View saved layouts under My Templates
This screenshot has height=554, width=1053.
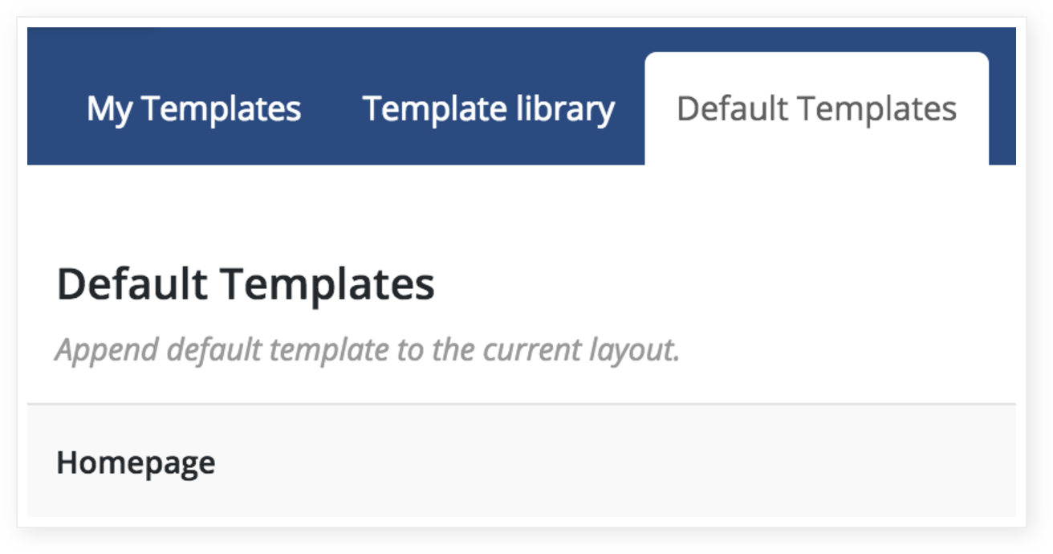(x=193, y=109)
